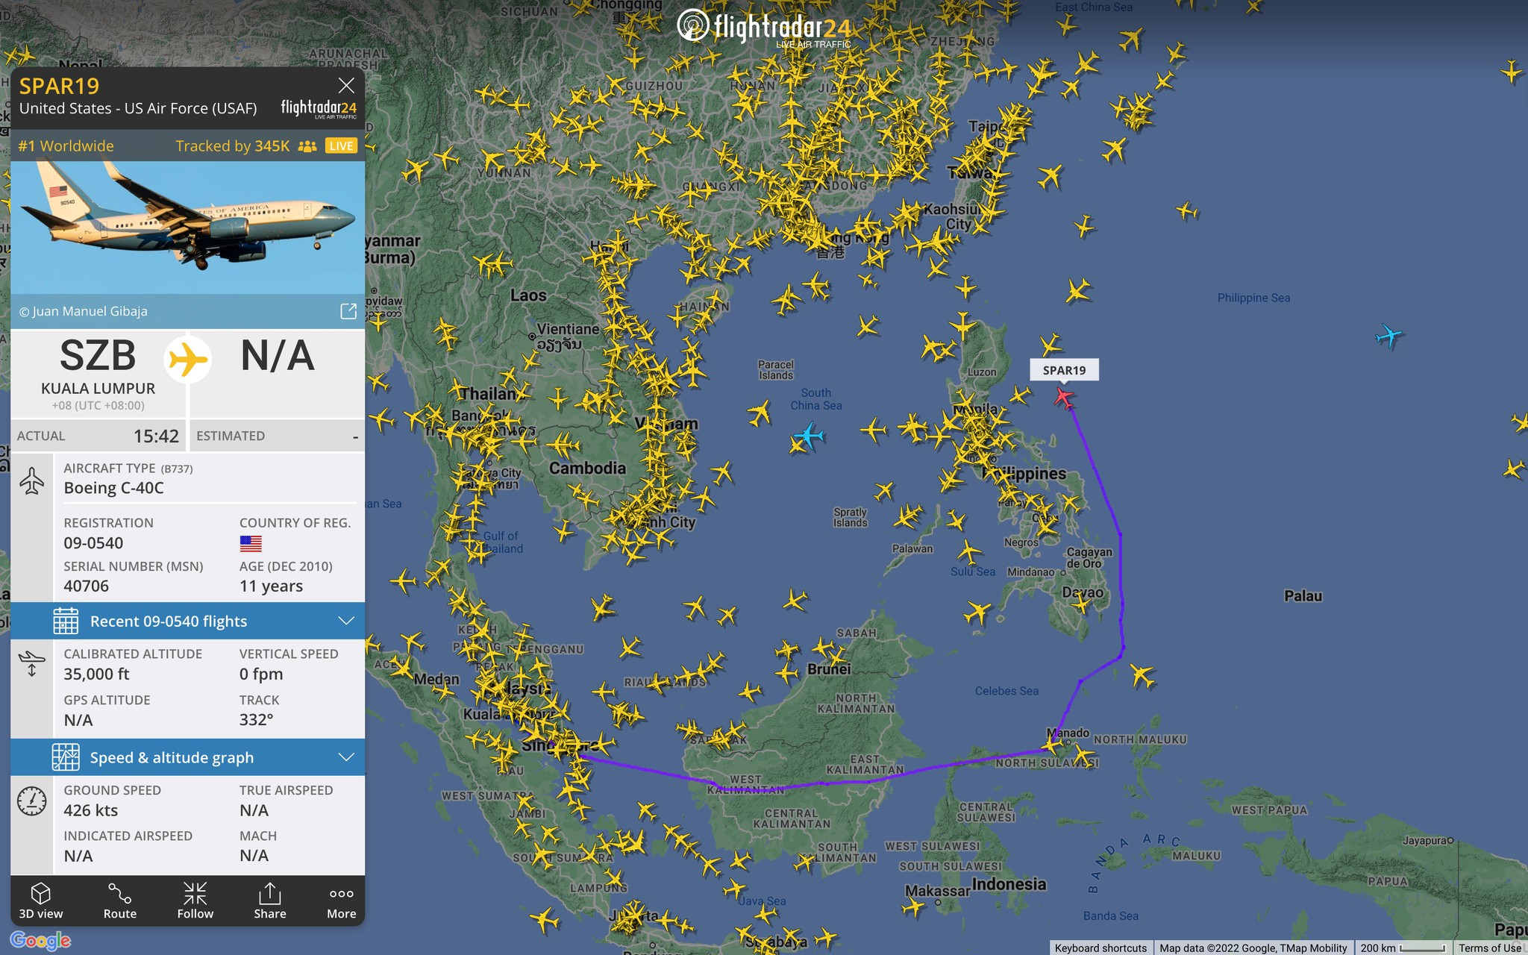
Task: Toggle 3D view mode
Action: pos(43,901)
